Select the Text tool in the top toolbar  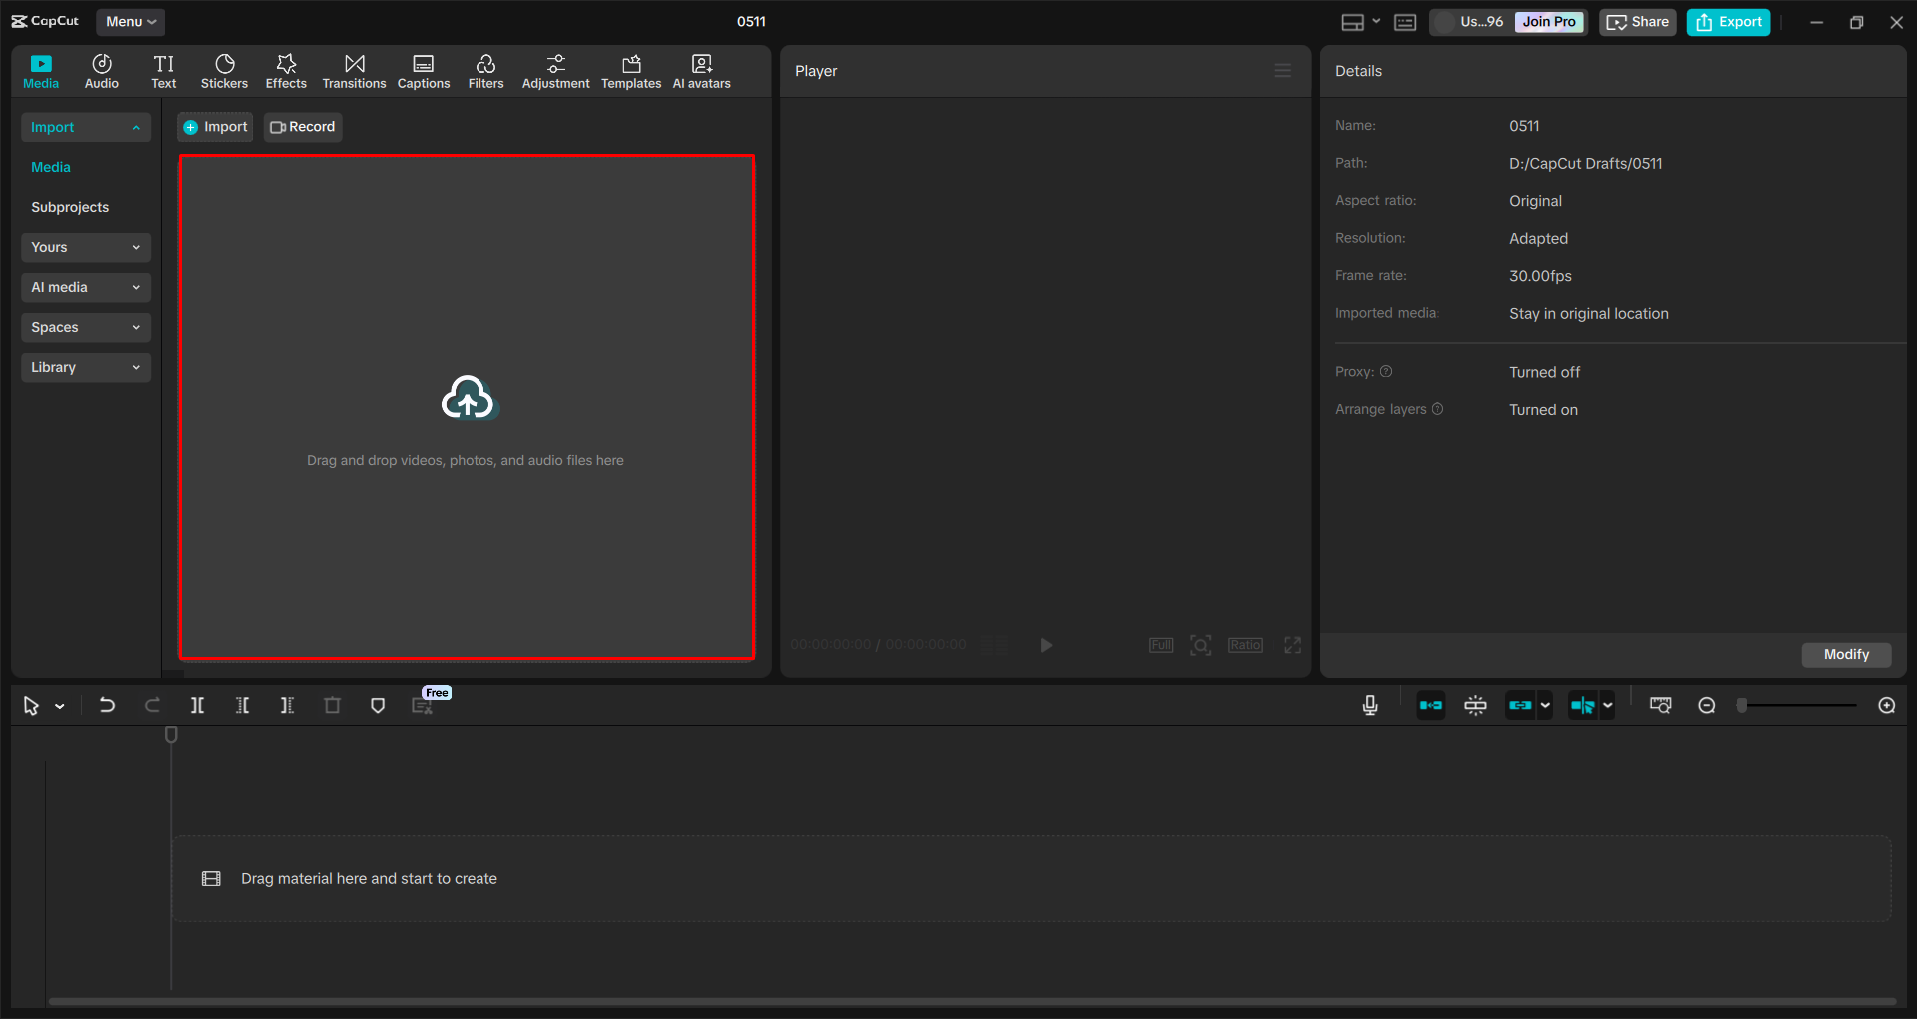click(x=163, y=70)
